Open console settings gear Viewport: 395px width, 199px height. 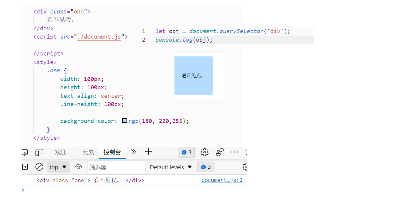pos(244,167)
